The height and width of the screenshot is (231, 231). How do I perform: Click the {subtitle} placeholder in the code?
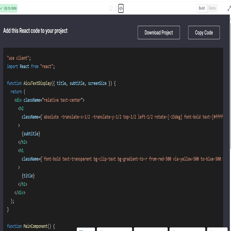click(31, 133)
